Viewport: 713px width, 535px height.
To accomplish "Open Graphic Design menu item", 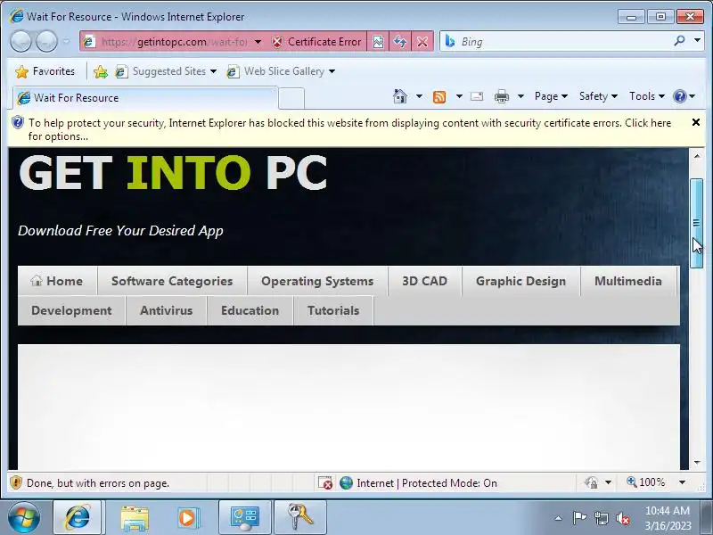I will click(x=521, y=281).
